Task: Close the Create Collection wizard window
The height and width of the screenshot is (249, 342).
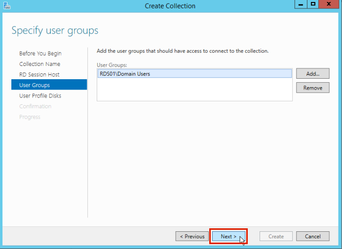Action: (x=329, y=4)
